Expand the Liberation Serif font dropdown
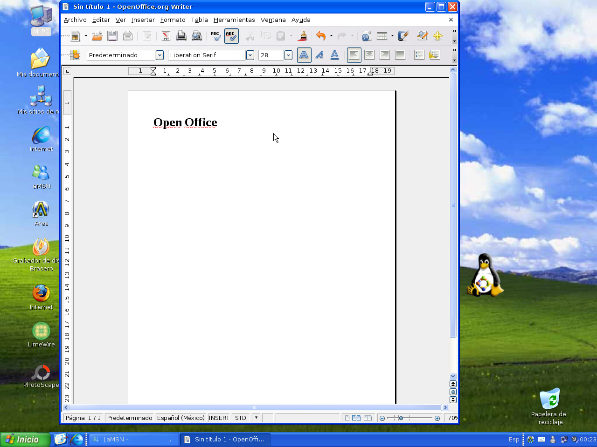The height and width of the screenshot is (447, 597). pos(250,55)
